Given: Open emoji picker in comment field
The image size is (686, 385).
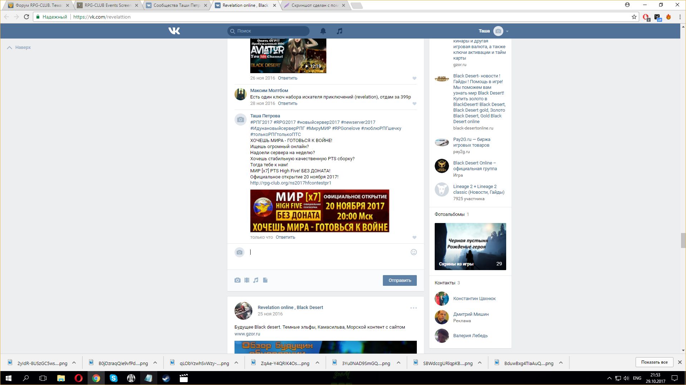Looking at the screenshot, I should (414, 252).
